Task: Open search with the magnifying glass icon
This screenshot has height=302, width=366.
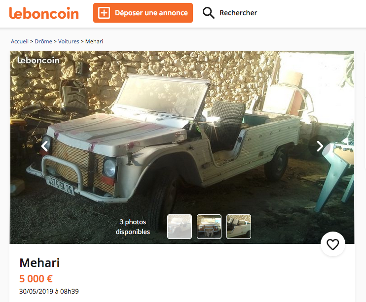Action: (x=208, y=13)
